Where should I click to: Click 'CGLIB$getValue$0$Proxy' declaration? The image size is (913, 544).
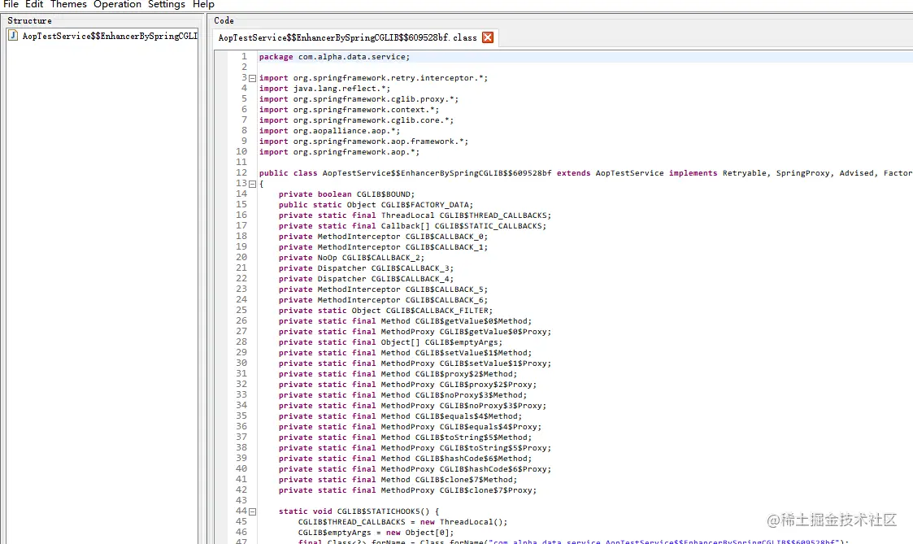415,332
